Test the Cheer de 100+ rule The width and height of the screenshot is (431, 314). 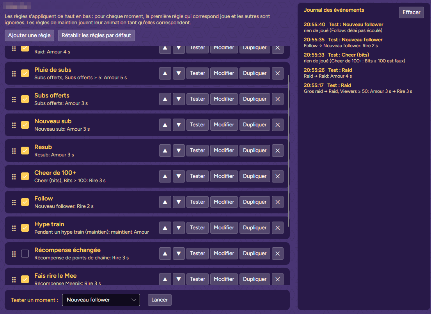pyautogui.click(x=197, y=176)
